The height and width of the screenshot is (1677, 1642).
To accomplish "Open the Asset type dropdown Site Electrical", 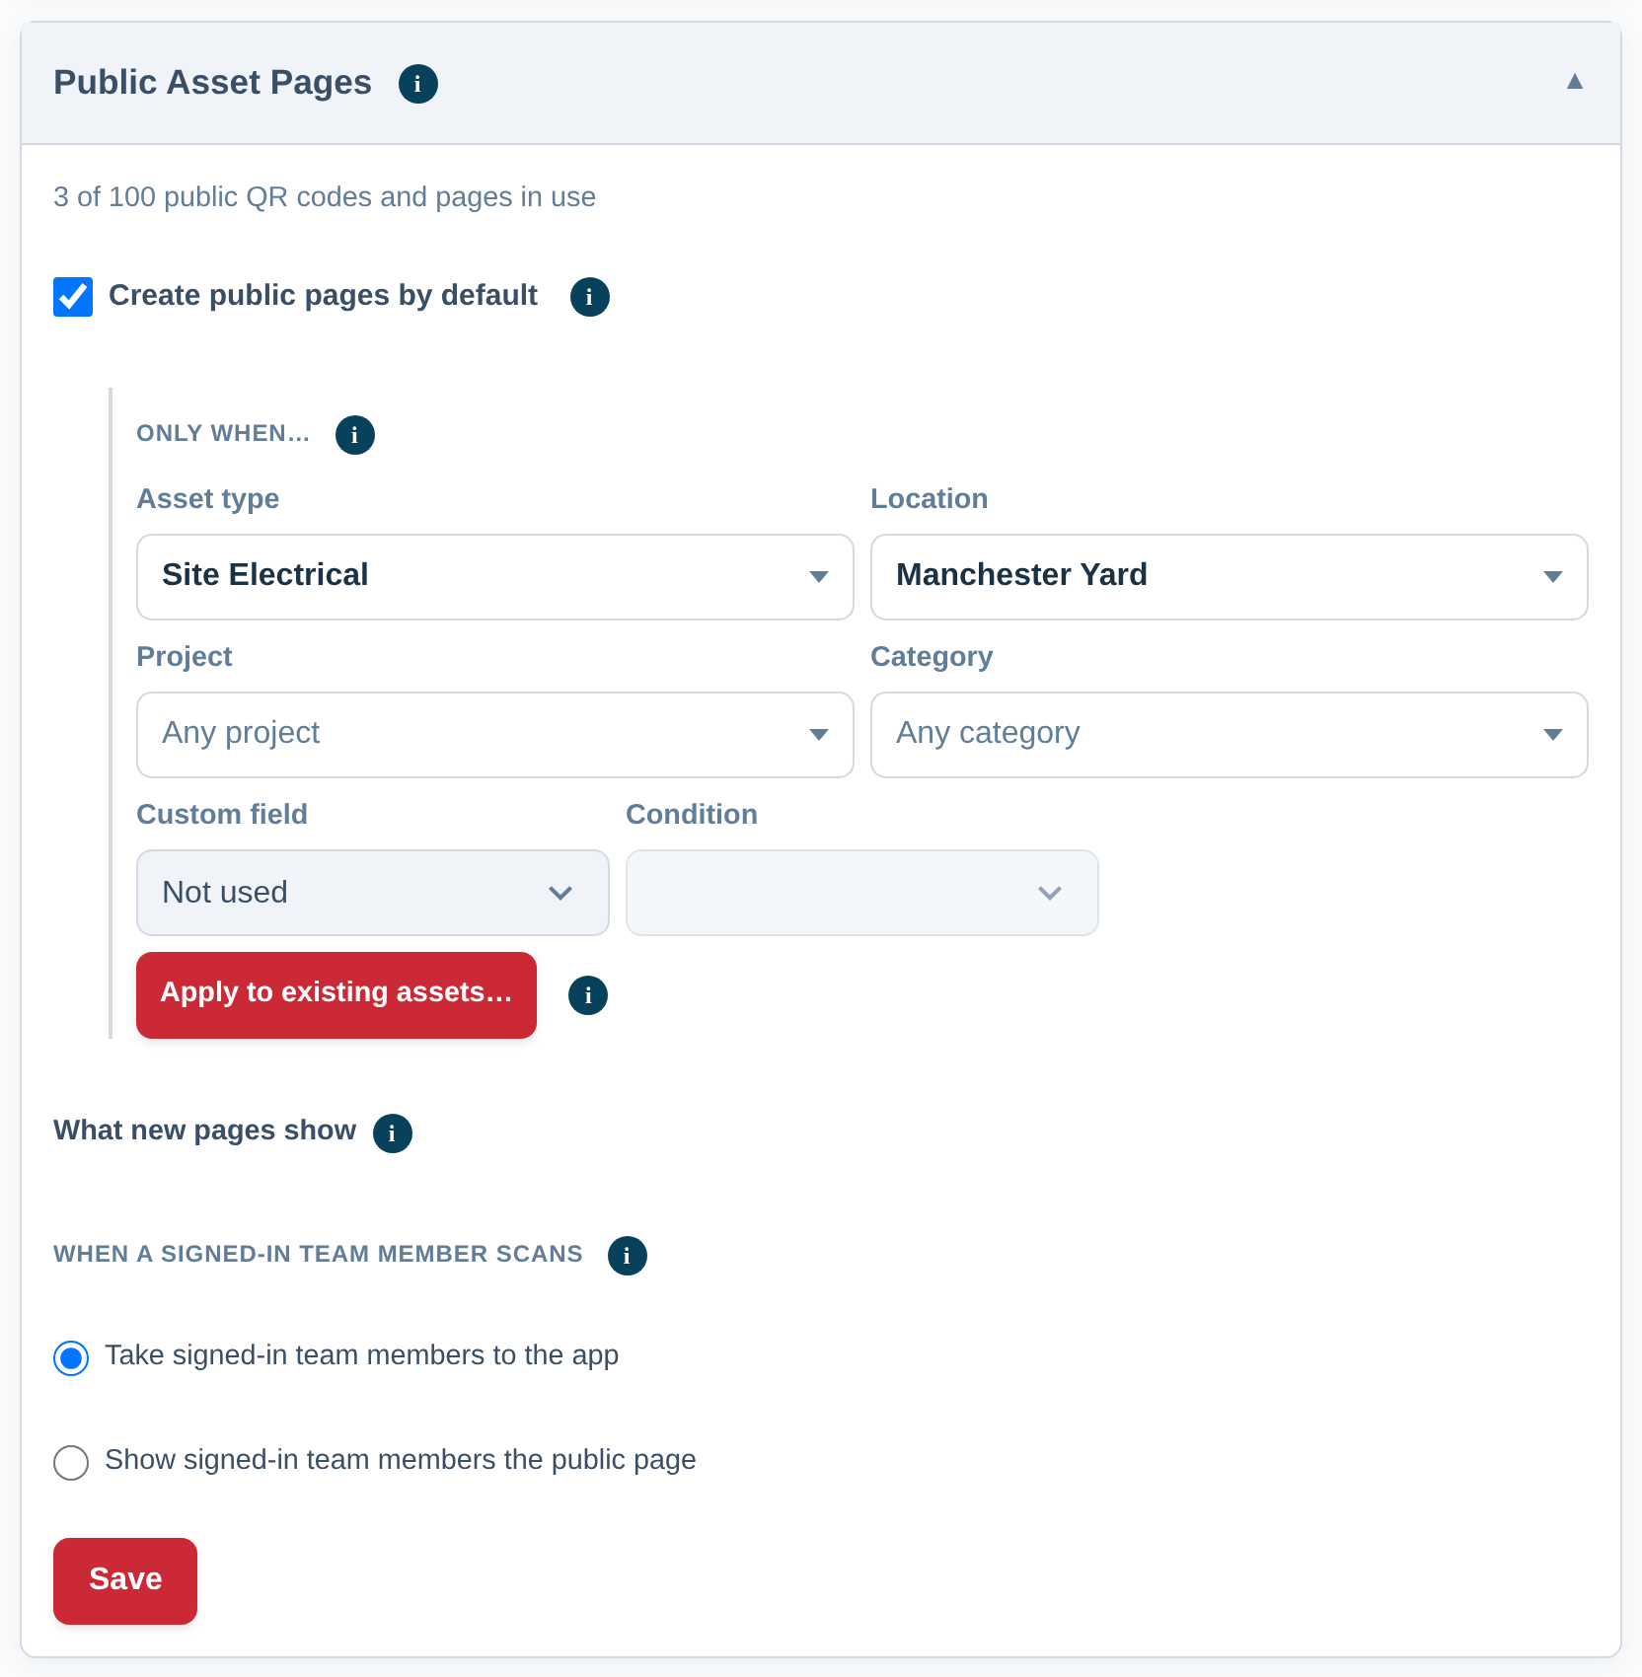I will [x=494, y=577].
